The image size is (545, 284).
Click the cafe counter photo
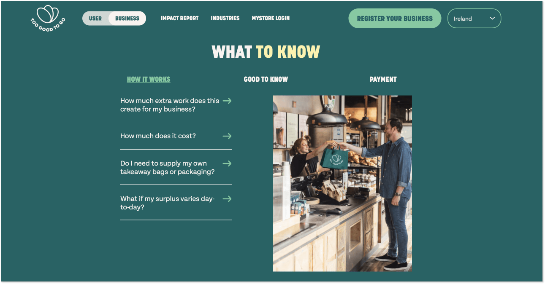(x=342, y=183)
